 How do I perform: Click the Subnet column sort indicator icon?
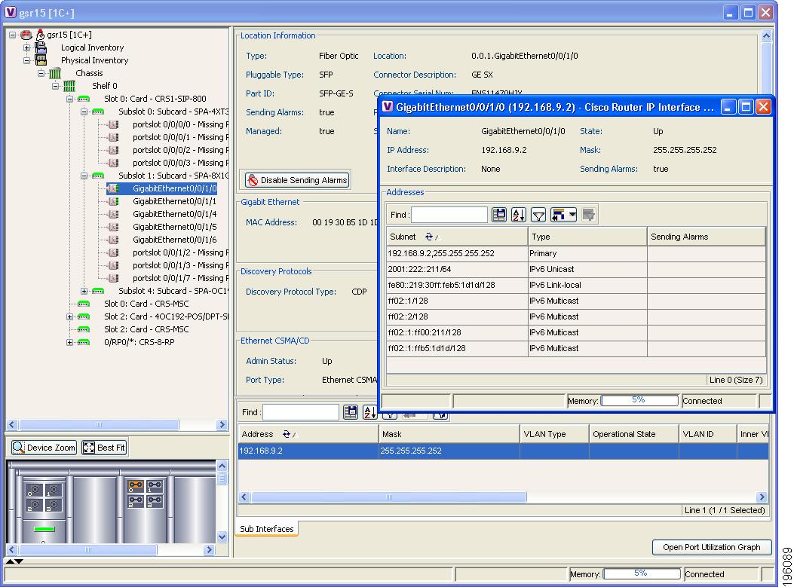point(431,237)
